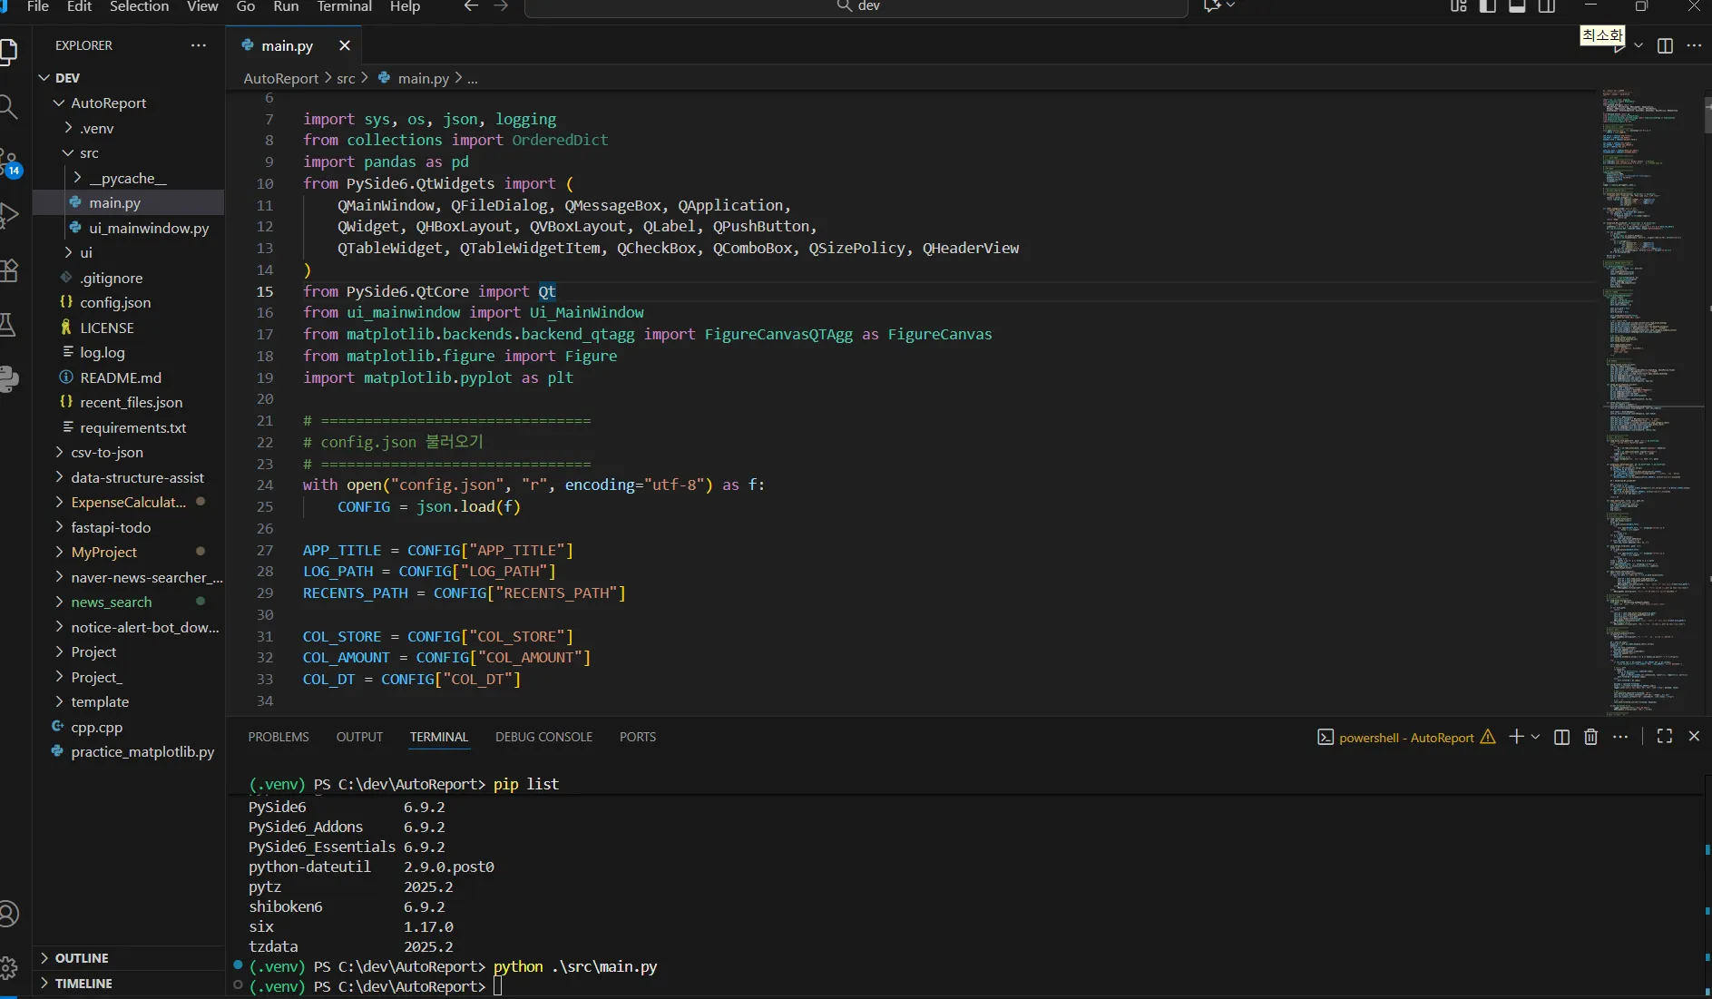Viewport: 1712px width, 999px height.
Task: Switch to the PROBLEMS tab
Action: point(278,737)
